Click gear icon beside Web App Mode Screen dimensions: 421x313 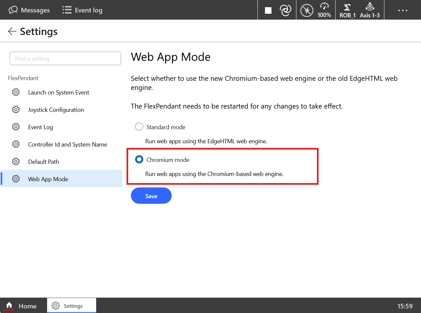[16, 179]
